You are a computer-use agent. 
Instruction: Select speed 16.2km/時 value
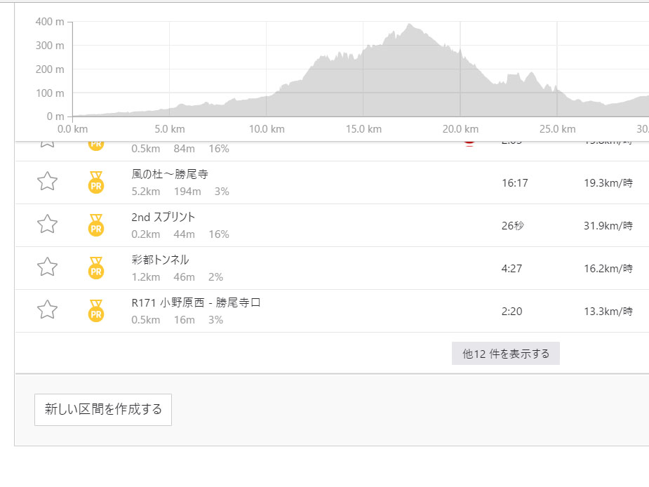coord(608,268)
